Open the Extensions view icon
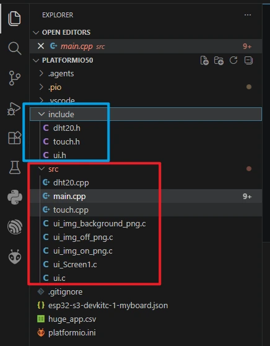Viewport: 270px width, 346px height. coord(14,138)
